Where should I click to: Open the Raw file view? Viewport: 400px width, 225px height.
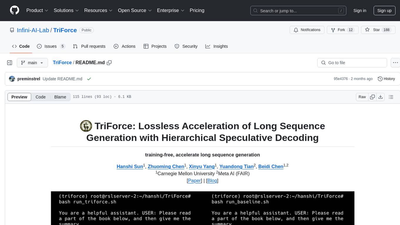click(362, 97)
